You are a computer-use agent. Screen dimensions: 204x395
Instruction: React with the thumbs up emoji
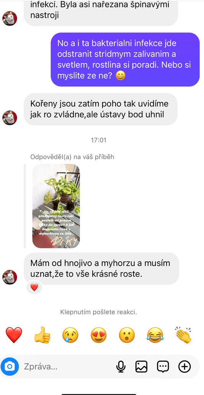pyautogui.click(x=42, y=335)
